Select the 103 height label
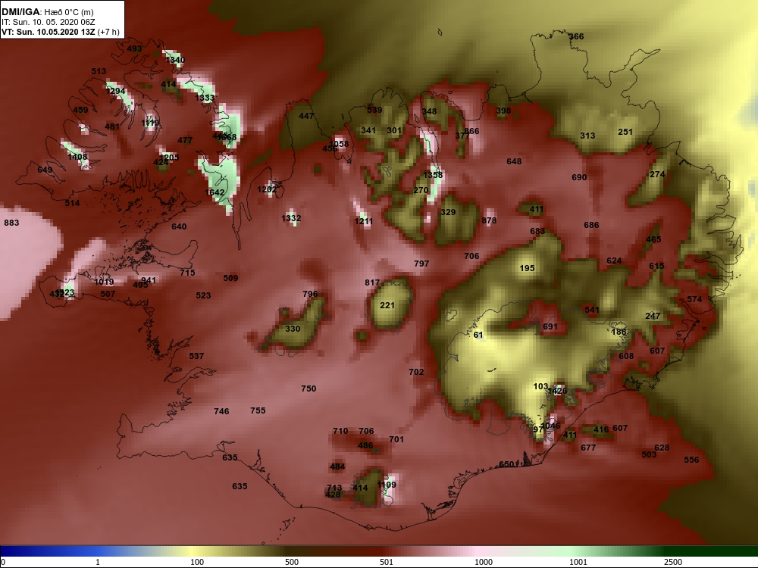The width and height of the screenshot is (758, 568). coord(540,386)
